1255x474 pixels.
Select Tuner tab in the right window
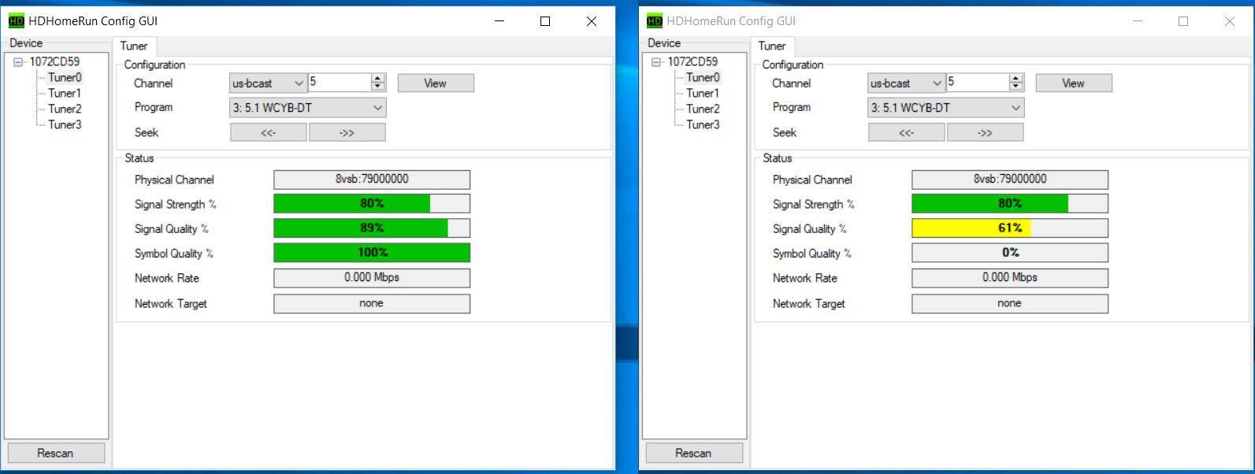[x=772, y=46]
